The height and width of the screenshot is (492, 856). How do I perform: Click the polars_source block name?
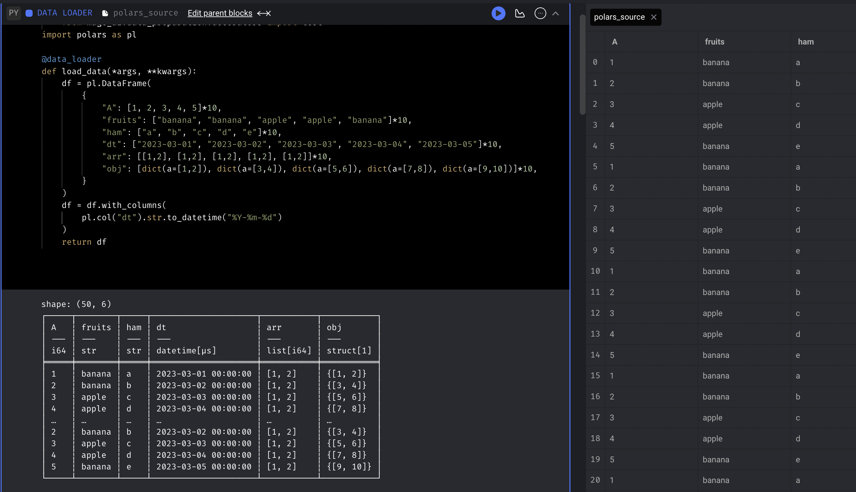tap(146, 13)
